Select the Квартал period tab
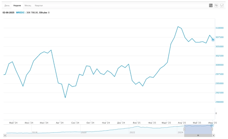The image size is (228, 139). pos(39,5)
